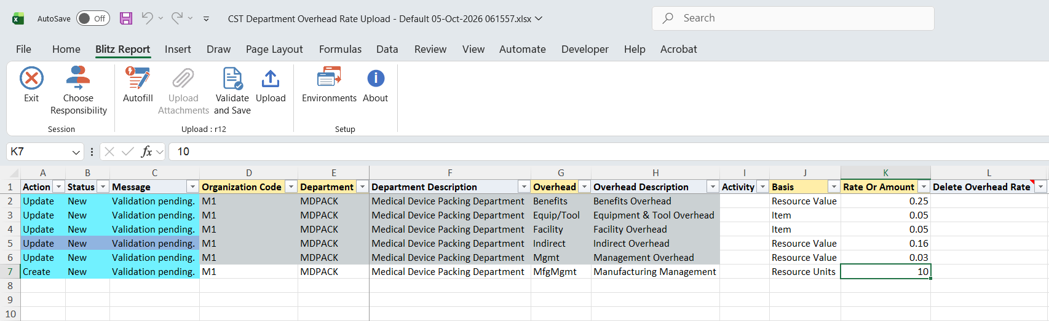
Task: Select the Manufacturing Management description cell
Action: (x=655, y=271)
